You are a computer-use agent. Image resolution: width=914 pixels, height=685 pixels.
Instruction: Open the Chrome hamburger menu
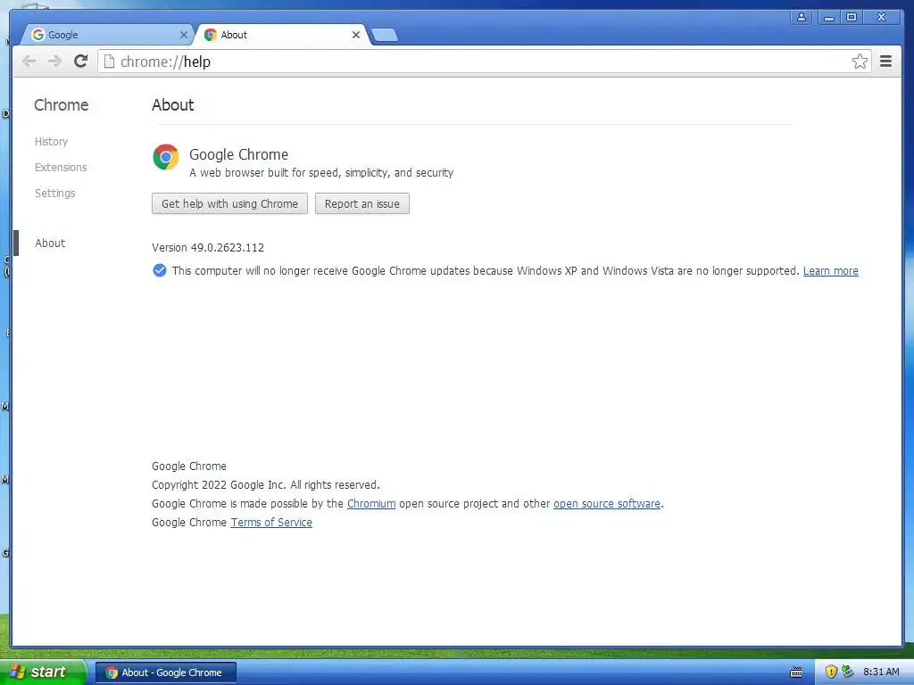click(885, 62)
